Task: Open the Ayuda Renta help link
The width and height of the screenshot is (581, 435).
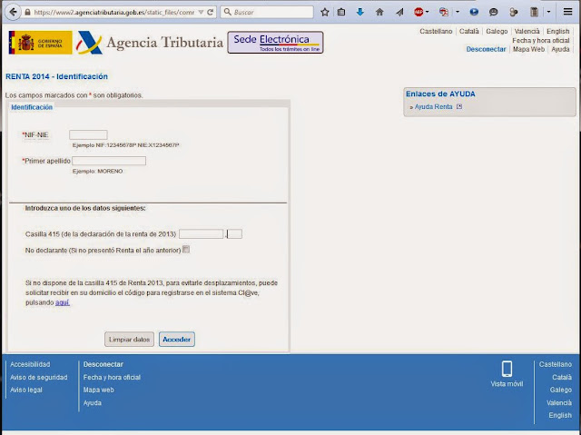Action: click(433, 107)
